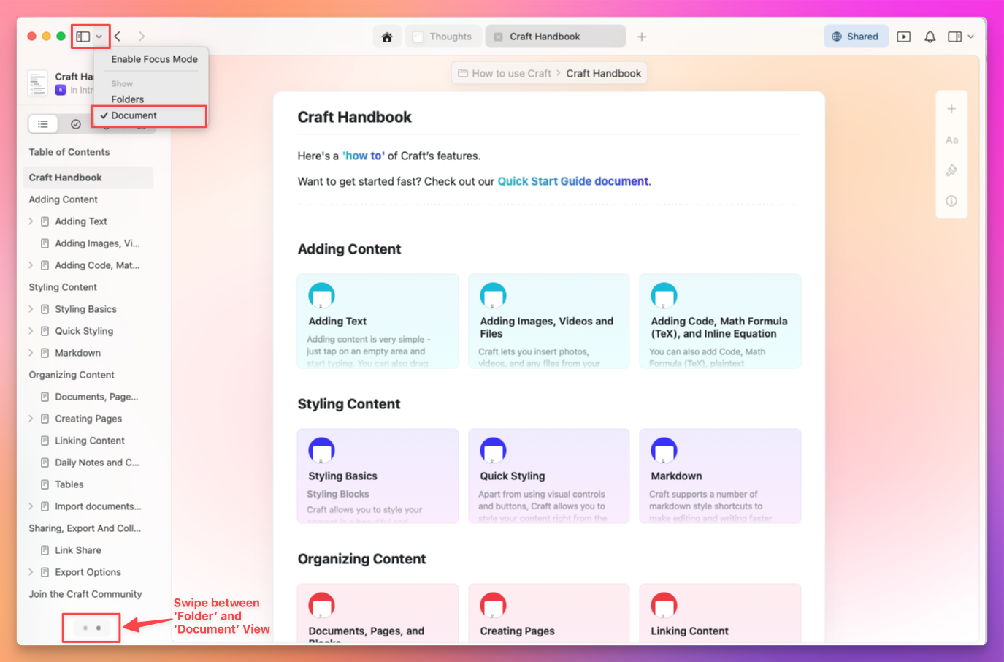The image size is (1004, 662).
Task: Select the Craft Handbook tab
Action: (555, 37)
